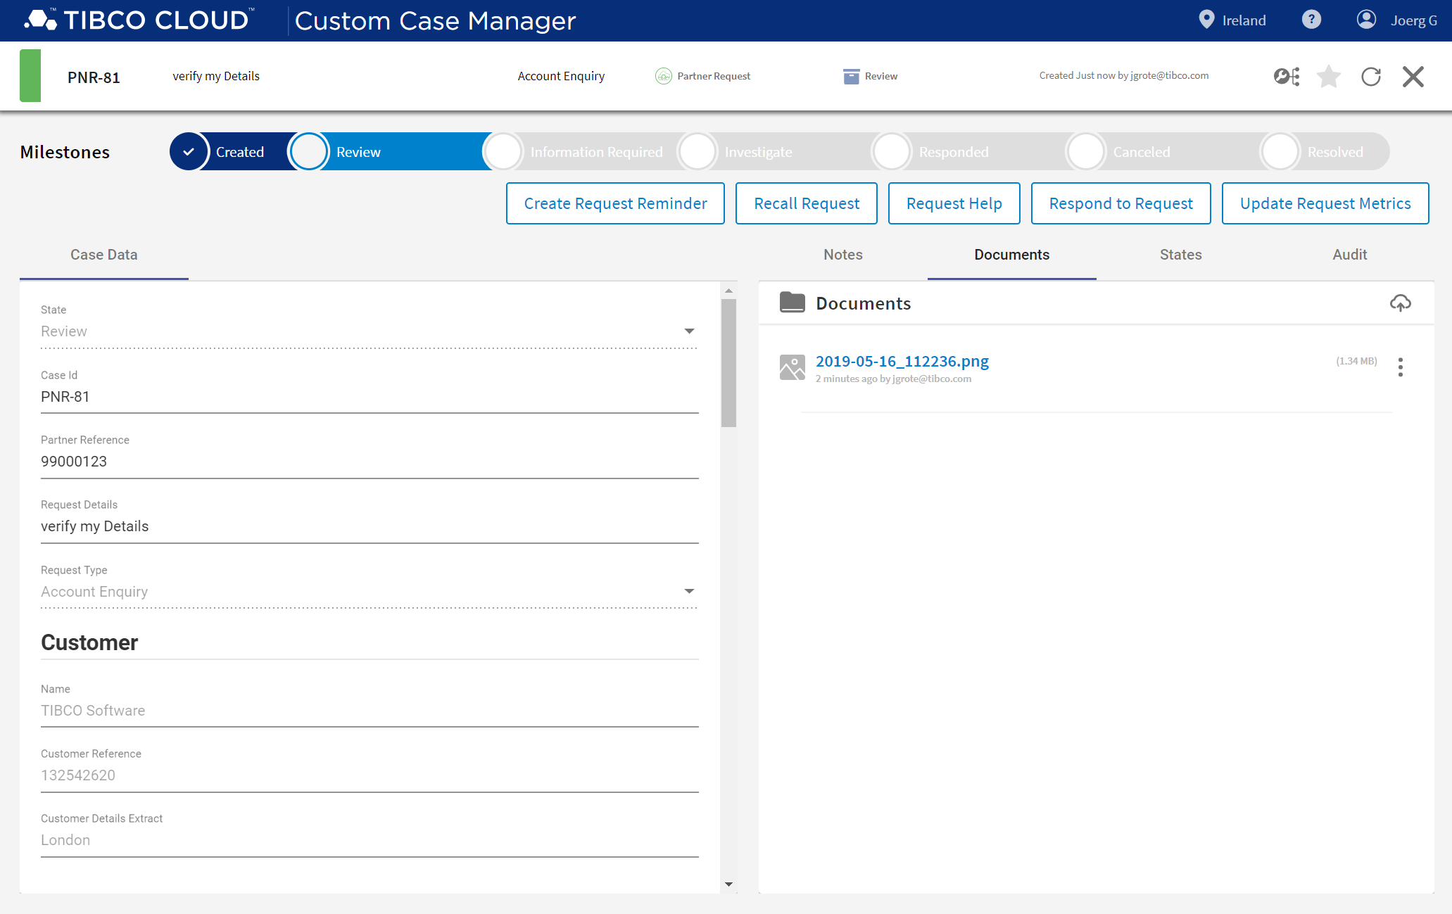Click the TIBCO Cloud logo

pyautogui.click(x=139, y=20)
